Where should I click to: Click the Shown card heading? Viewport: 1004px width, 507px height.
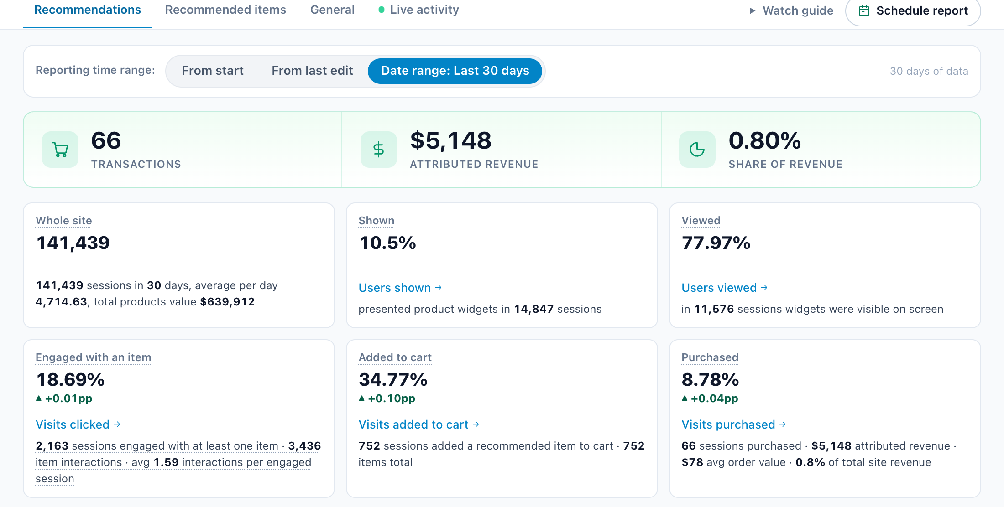(376, 221)
